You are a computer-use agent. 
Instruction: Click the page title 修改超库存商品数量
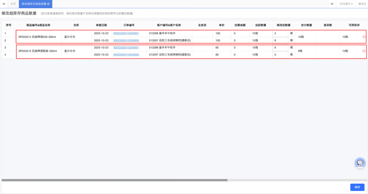[x=19, y=13]
